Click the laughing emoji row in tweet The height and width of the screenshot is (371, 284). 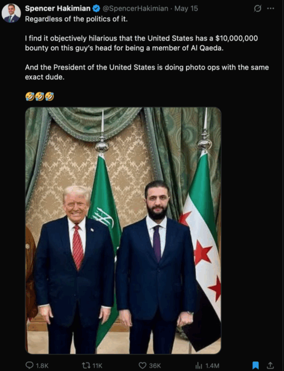(39, 96)
